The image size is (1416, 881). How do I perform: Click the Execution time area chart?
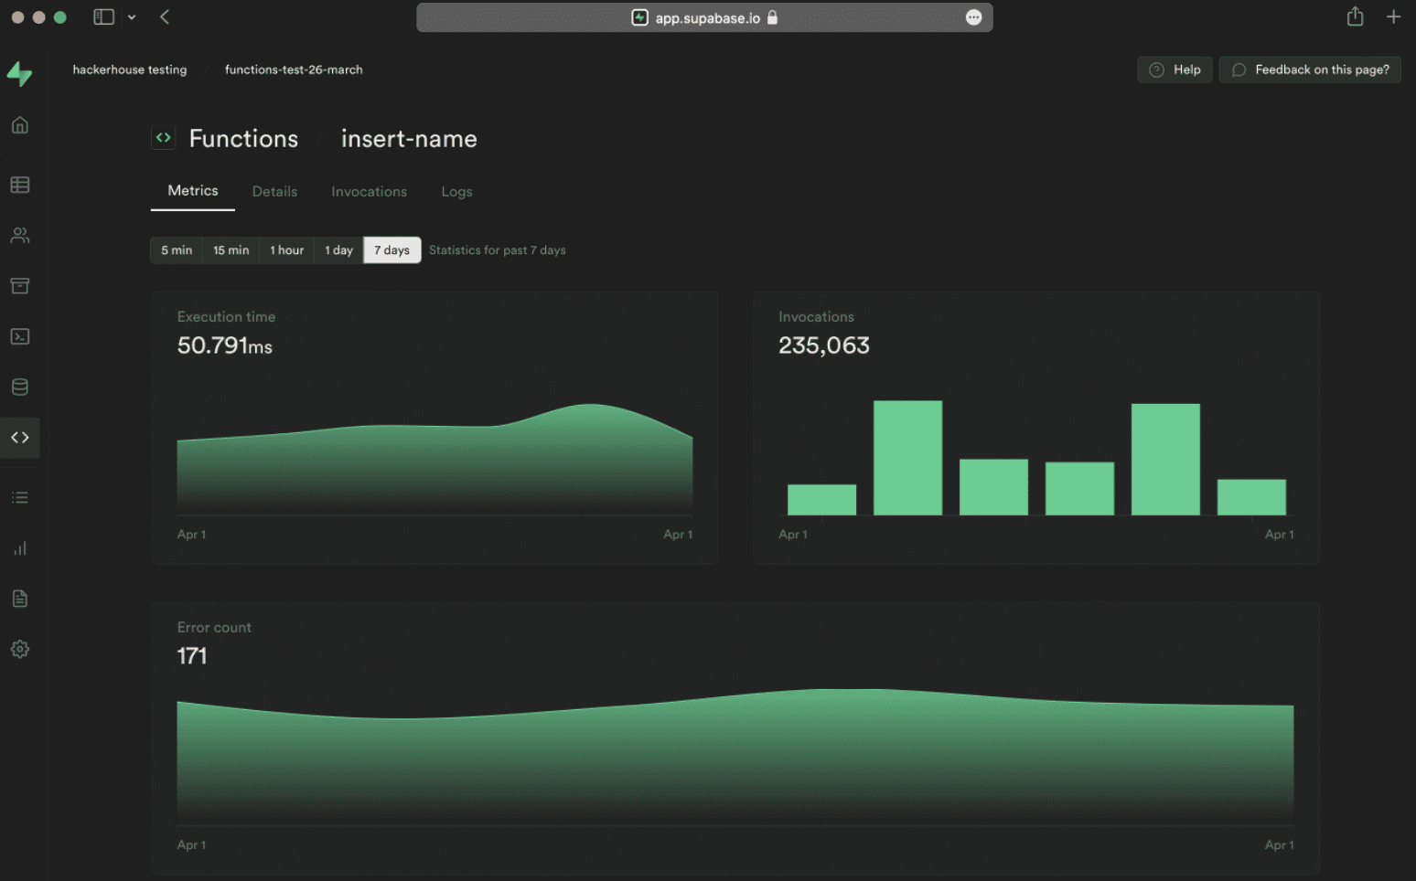[x=434, y=459]
